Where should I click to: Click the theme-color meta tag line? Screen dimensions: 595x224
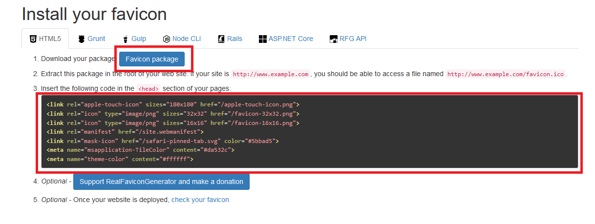(x=120, y=159)
